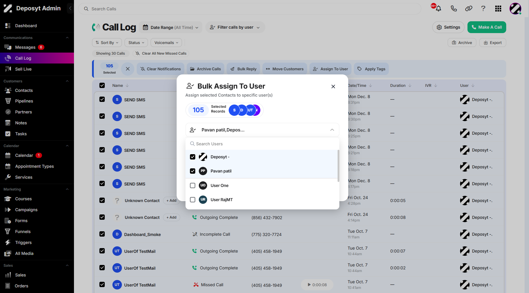Collapse the Communications sidebar section
Viewport: 529px width, 293px height.
click(67, 38)
